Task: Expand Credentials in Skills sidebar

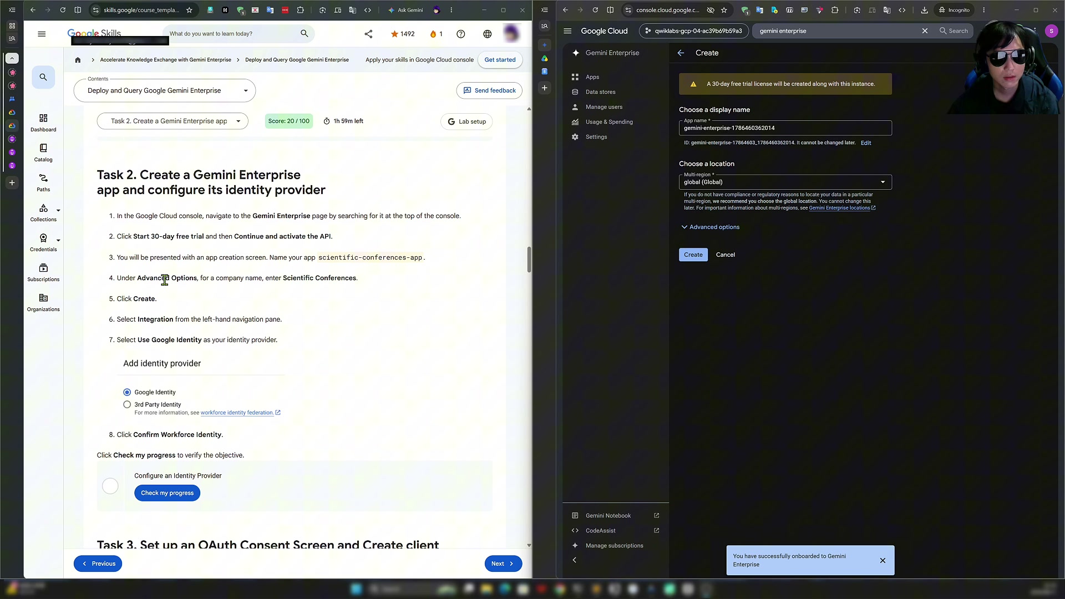Action: click(58, 241)
